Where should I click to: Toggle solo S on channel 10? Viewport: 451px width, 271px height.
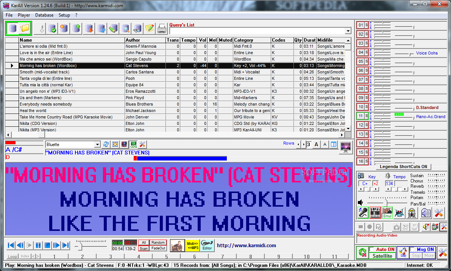click(367, 107)
